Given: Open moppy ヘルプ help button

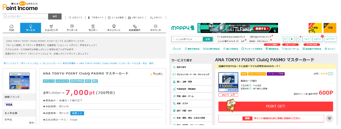Looking at the screenshot, I should (x=307, y=39).
